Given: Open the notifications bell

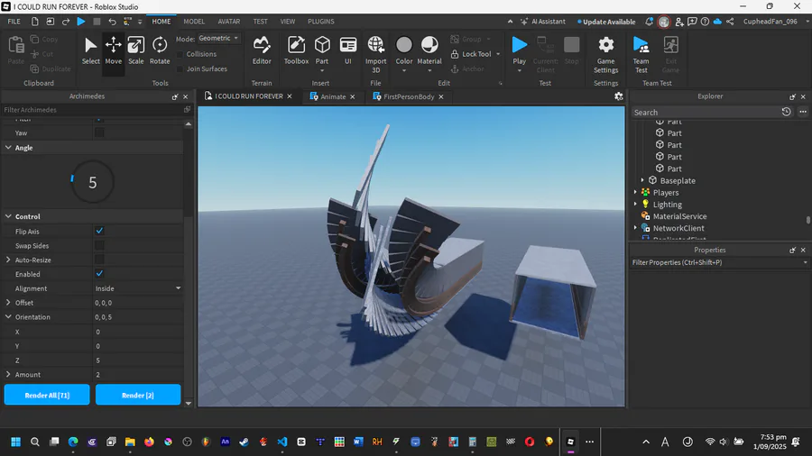Looking at the screenshot, I should (649, 22).
